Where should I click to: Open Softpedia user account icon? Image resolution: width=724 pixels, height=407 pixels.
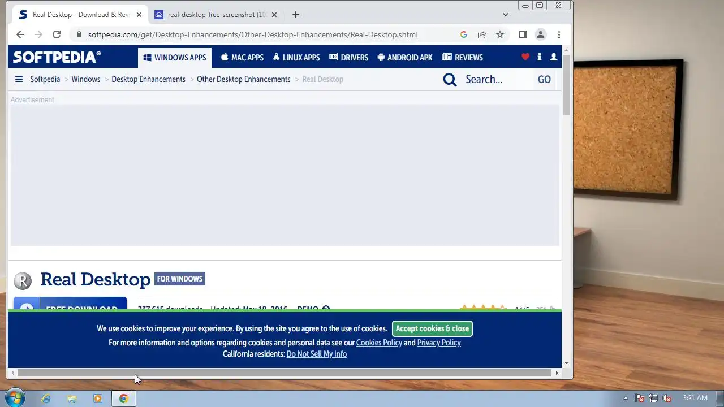pyautogui.click(x=554, y=57)
